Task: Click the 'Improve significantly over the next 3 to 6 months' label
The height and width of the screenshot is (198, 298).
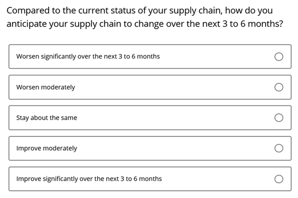Action: click(89, 179)
